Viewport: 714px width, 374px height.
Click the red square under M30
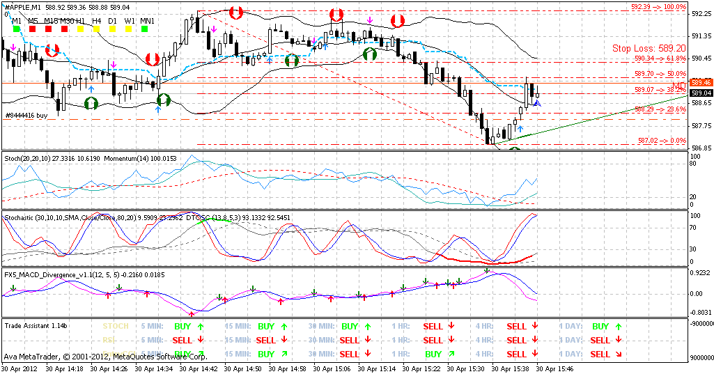(x=64, y=29)
